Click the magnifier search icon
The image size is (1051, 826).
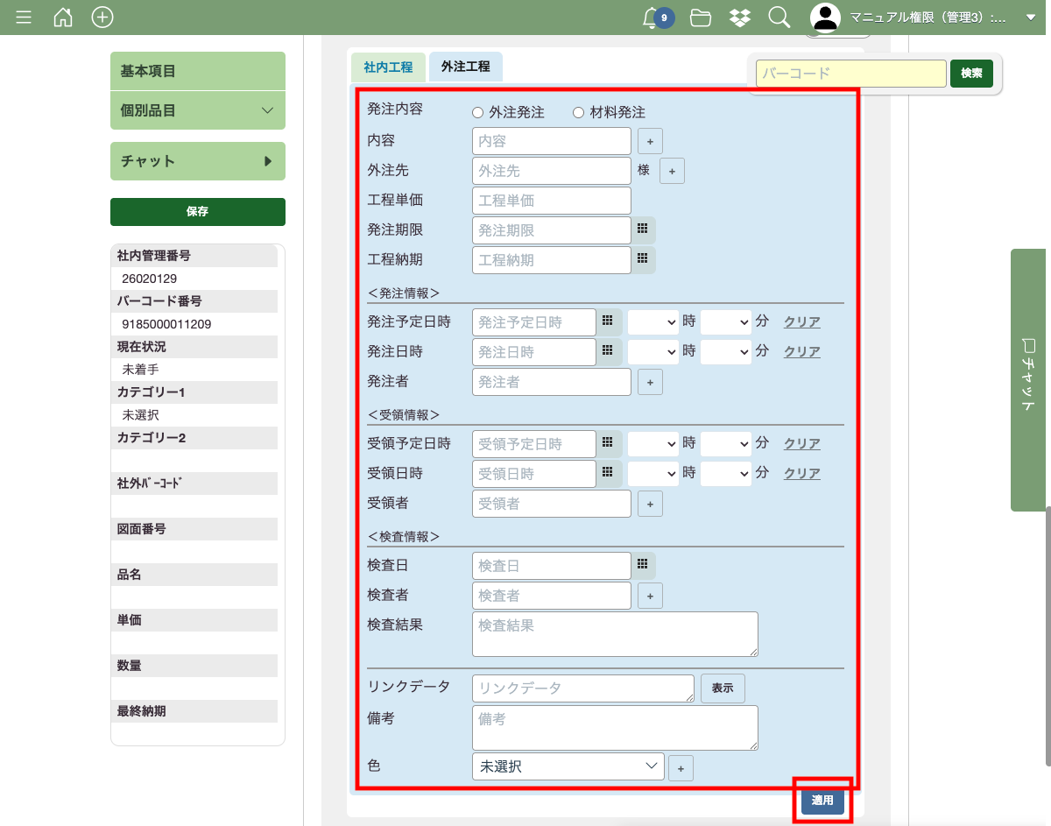tap(779, 18)
